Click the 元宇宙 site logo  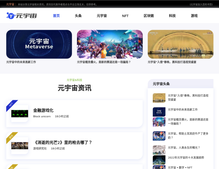[x=22, y=16]
